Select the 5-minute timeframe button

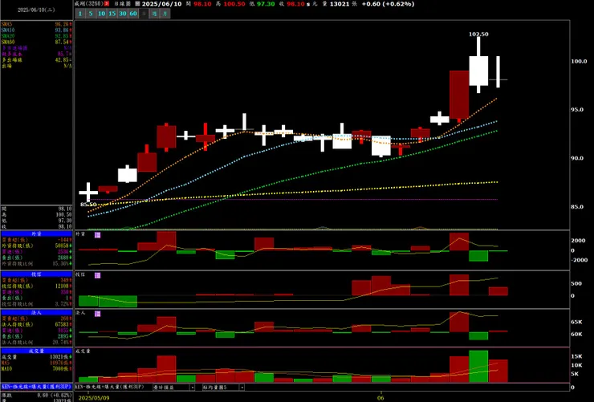click(x=91, y=14)
